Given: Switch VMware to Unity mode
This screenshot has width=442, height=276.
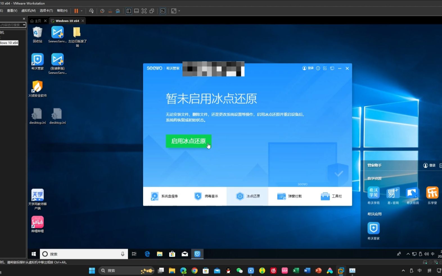Looking at the screenshot, I should [152, 11].
